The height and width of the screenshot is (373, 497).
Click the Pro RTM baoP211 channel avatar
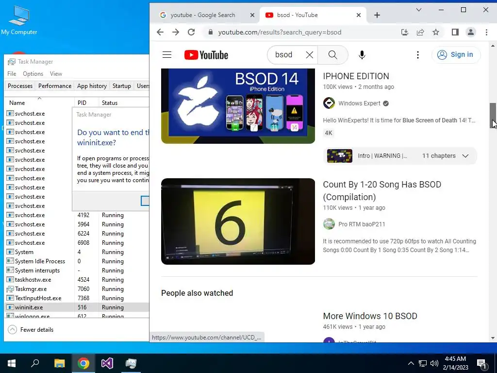point(329,224)
